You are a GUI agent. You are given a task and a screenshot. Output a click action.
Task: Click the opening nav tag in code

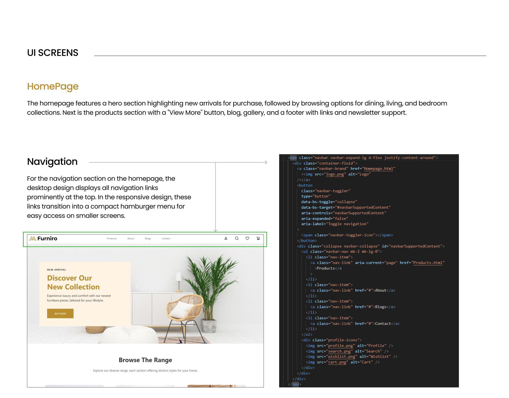pyautogui.click(x=363, y=158)
